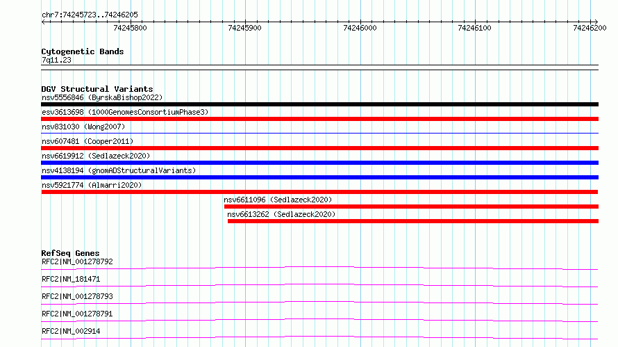
Task: Click the 7q11.23 band label
Action: (56, 60)
